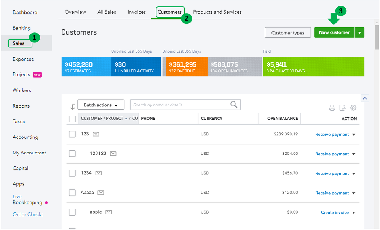Screen dimensions: 380x230
Task: Open Workers in the sidebar
Action: tap(22, 90)
